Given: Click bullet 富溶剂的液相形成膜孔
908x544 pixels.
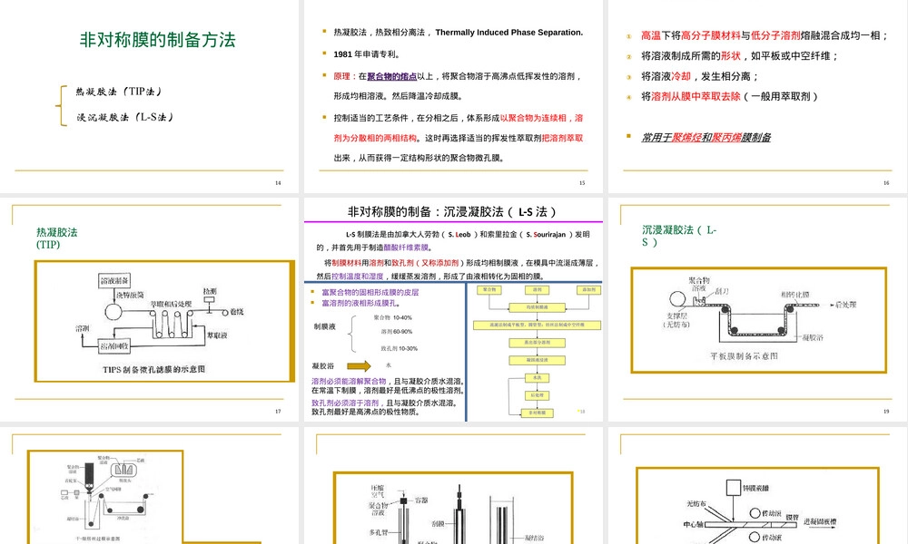Looking at the screenshot, I should (x=360, y=303).
